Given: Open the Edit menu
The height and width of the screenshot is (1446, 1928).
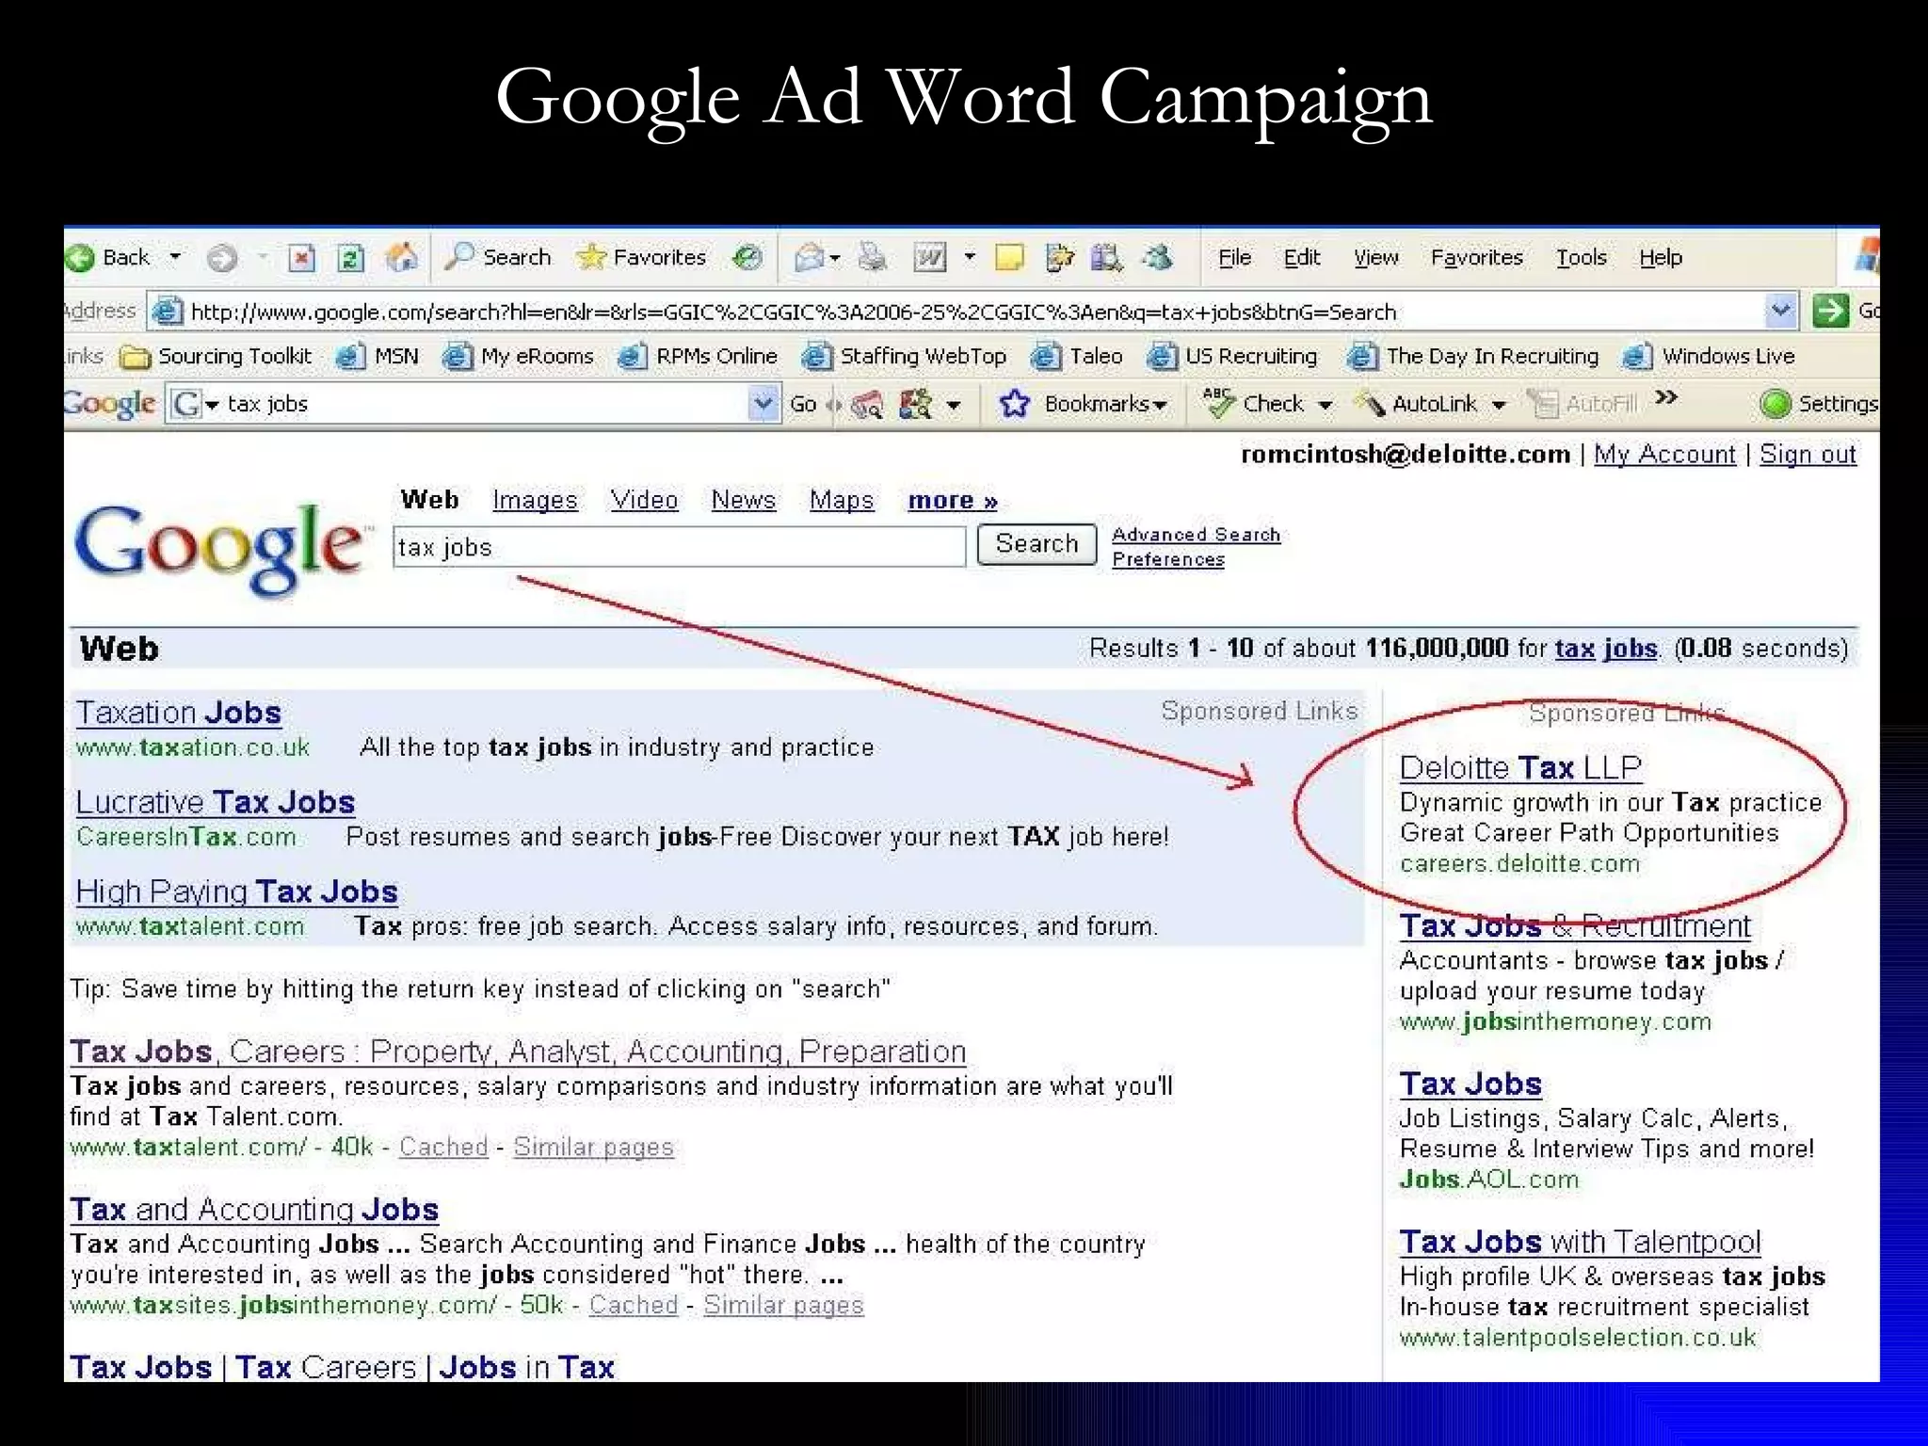Looking at the screenshot, I should coord(1302,258).
